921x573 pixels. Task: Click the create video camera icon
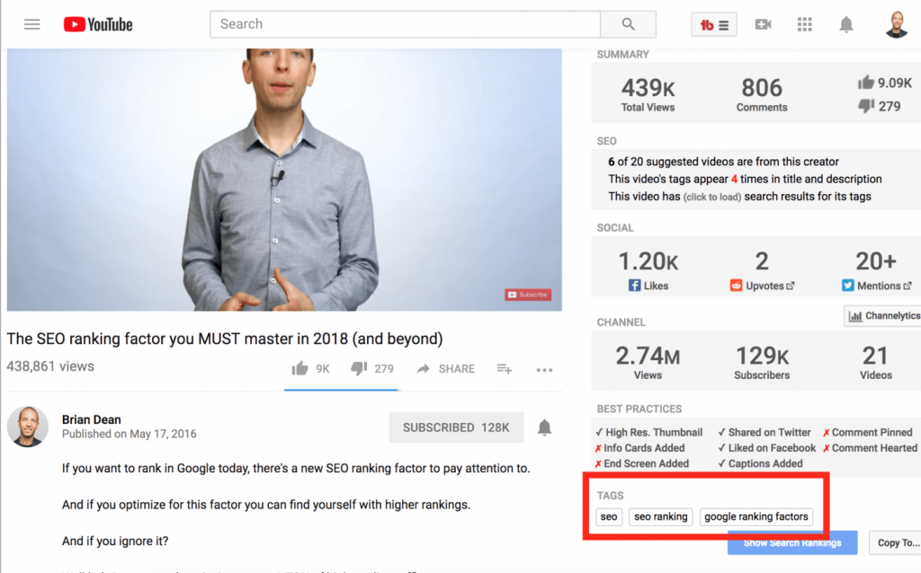click(x=763, y=24)
